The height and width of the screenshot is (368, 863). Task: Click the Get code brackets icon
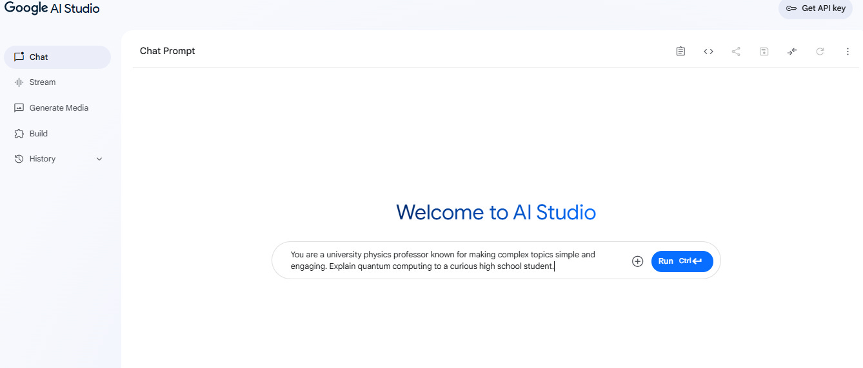(x=708, y=51)
